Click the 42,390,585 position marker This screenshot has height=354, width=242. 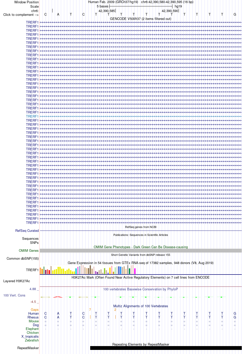107,11
